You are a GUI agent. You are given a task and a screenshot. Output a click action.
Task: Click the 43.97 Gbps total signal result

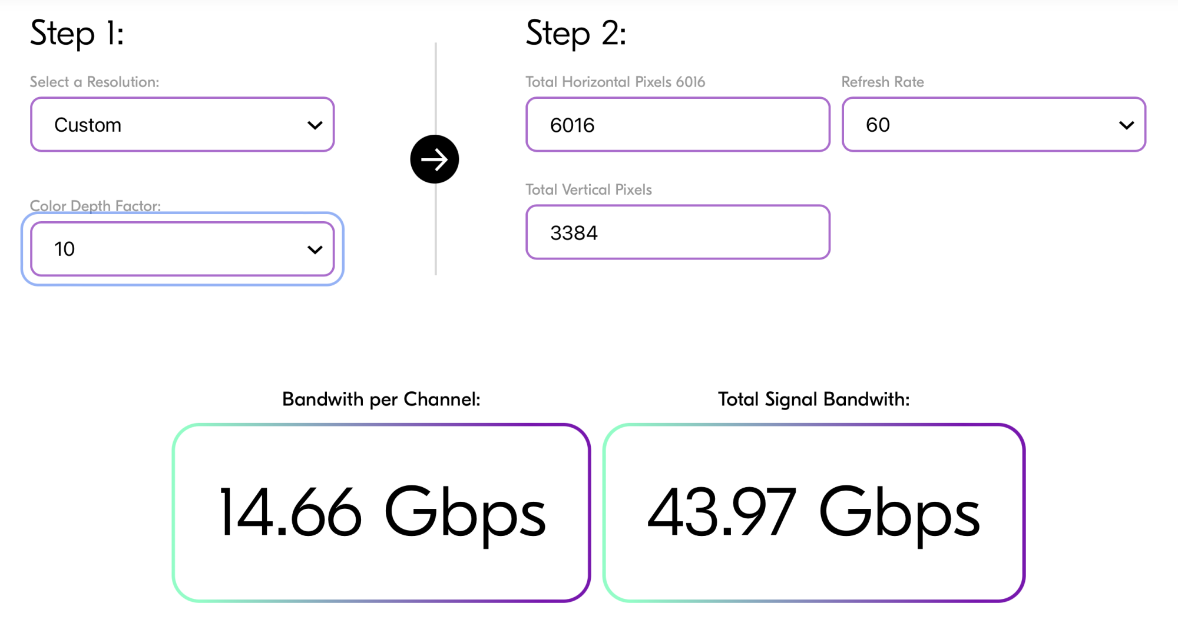[813, 512]
